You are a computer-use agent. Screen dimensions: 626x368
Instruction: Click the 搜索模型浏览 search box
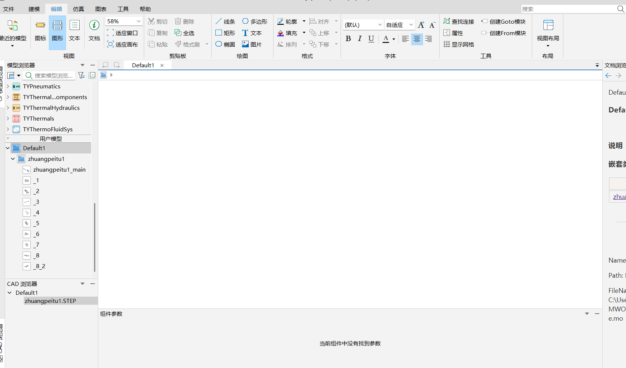49,75
